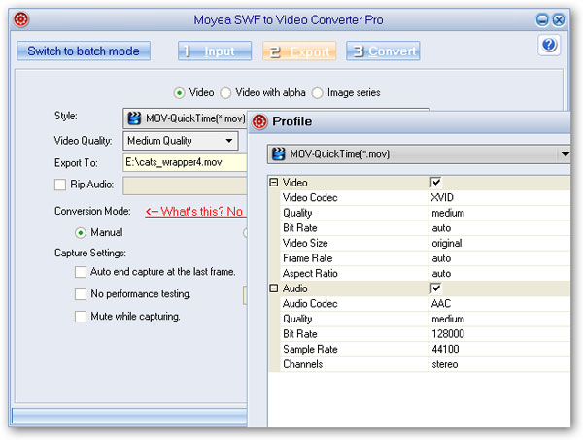583x440 pixels.
Task: Click the Video Codec property label
Action: point(310,198)
